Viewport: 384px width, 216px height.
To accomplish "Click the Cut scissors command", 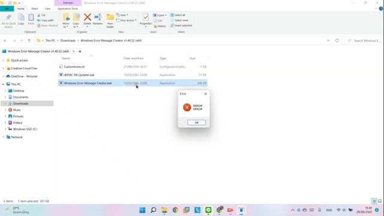I will point(41,15).
